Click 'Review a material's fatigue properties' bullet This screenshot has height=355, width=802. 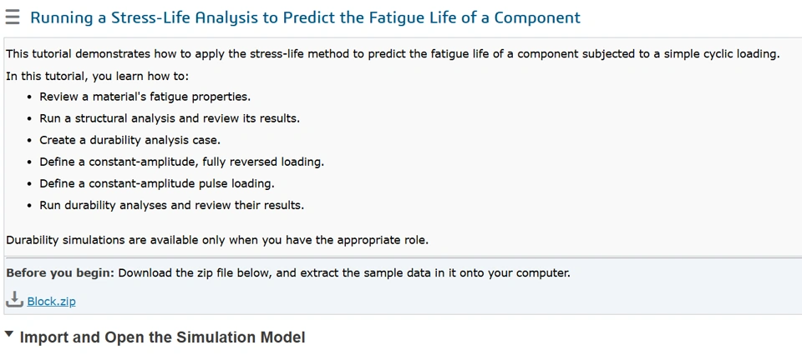coord(145,97)
